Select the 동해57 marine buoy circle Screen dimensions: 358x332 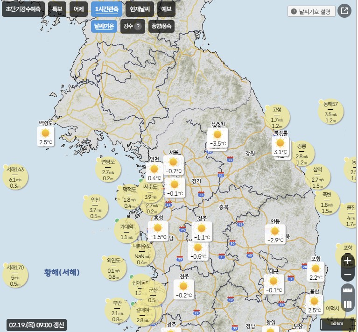[x=330, y=112]
